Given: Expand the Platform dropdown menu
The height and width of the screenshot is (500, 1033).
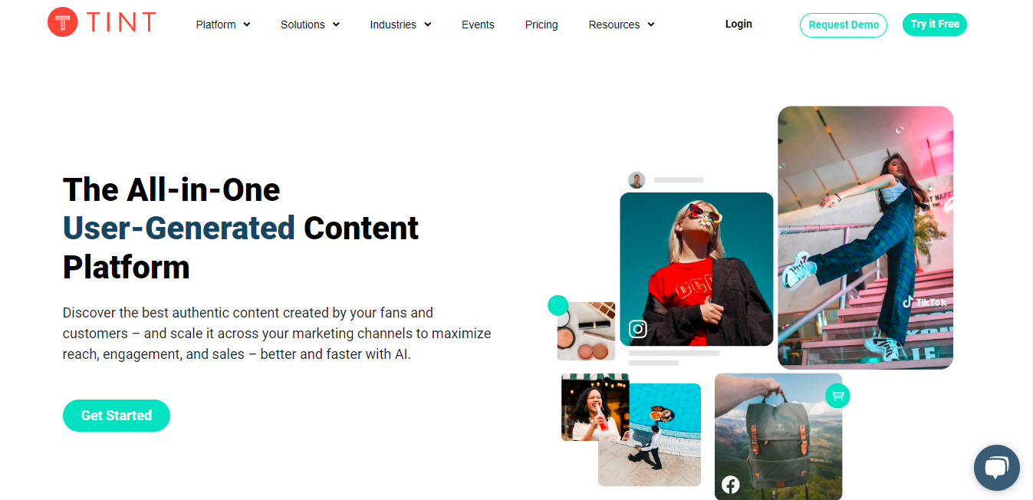Looking at the screenshot, I should [x=223, y=25].
